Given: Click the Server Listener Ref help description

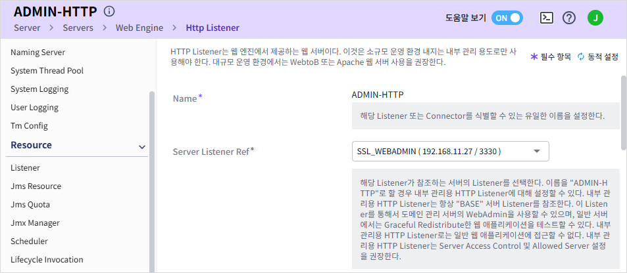Looking at the screenshot, I should tap(486, 219).
